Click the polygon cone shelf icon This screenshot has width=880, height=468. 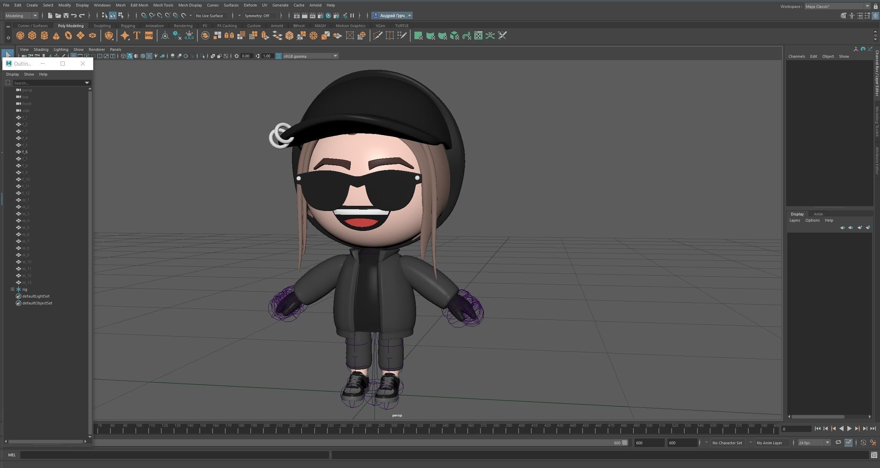[56, 36]
